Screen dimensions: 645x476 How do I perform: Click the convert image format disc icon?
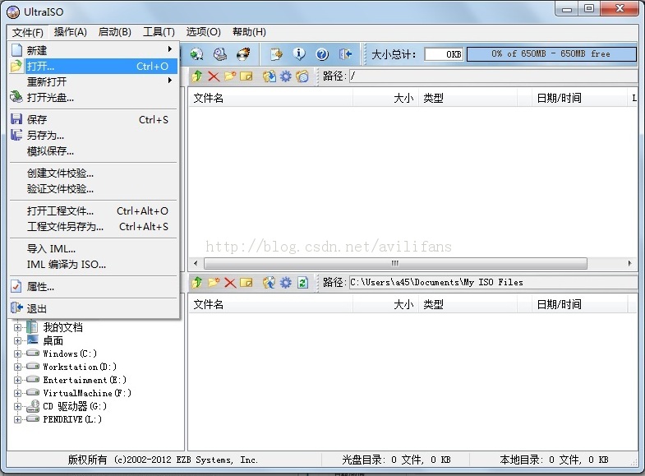point(196,54)
